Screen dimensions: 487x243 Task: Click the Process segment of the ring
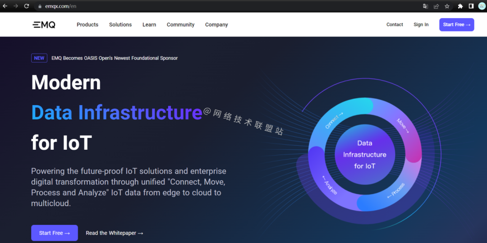coord(396,191)
